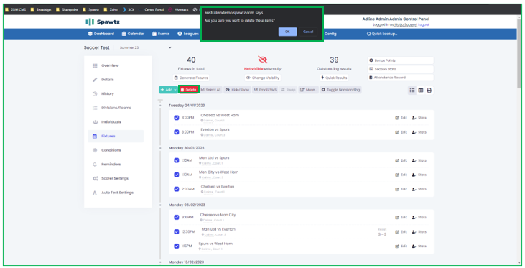525x268 pixels.
Task: Uncheck Man Utd vs Everton checkbox
Action: pyautogui.click(x=177, y=231)
